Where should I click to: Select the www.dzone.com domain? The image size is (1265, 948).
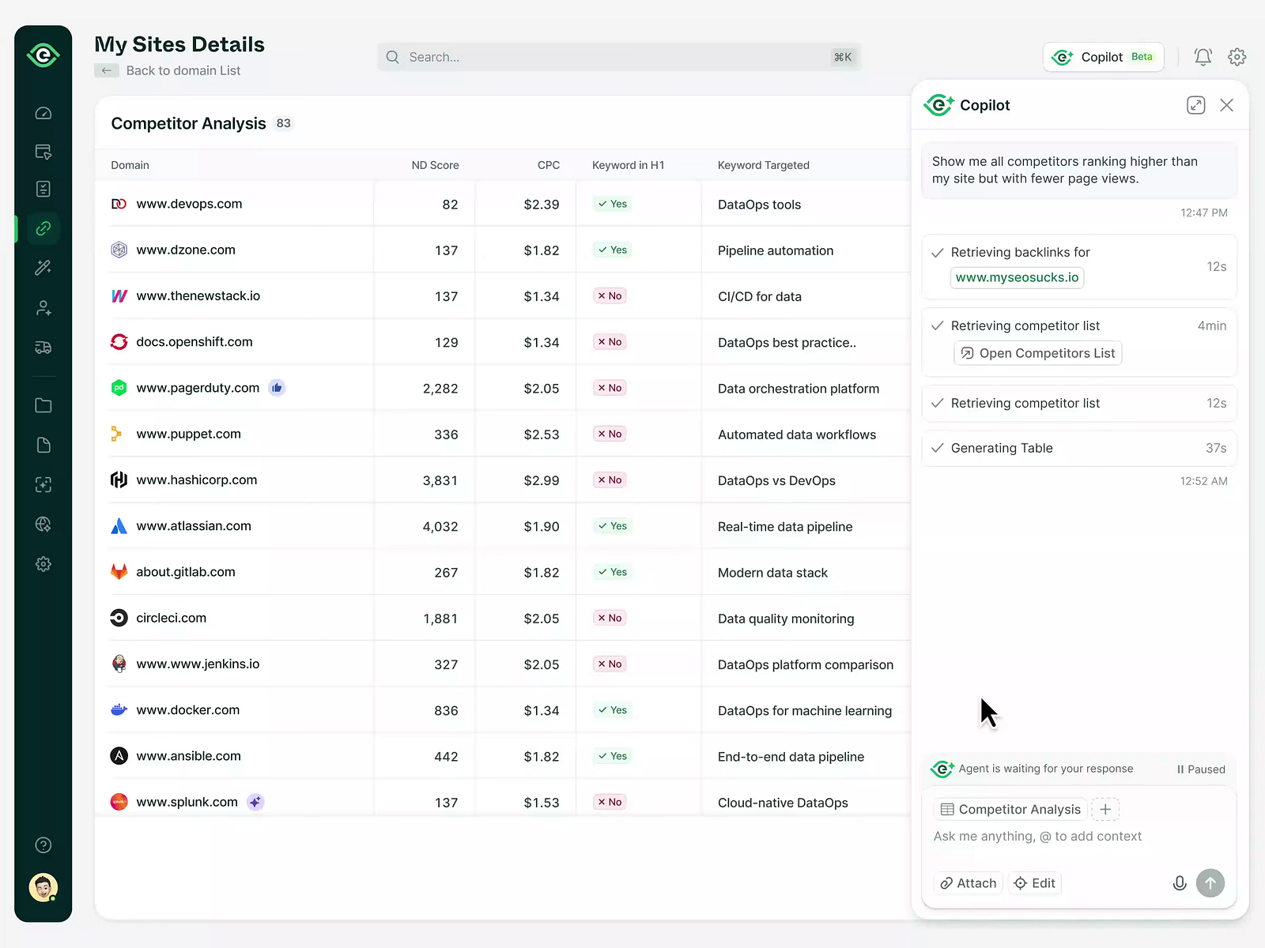click(186, 250)
